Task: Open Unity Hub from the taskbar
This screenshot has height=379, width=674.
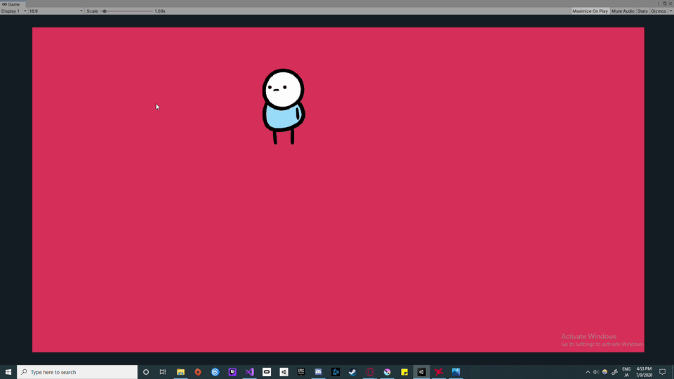Action: (x=284, y=372)
